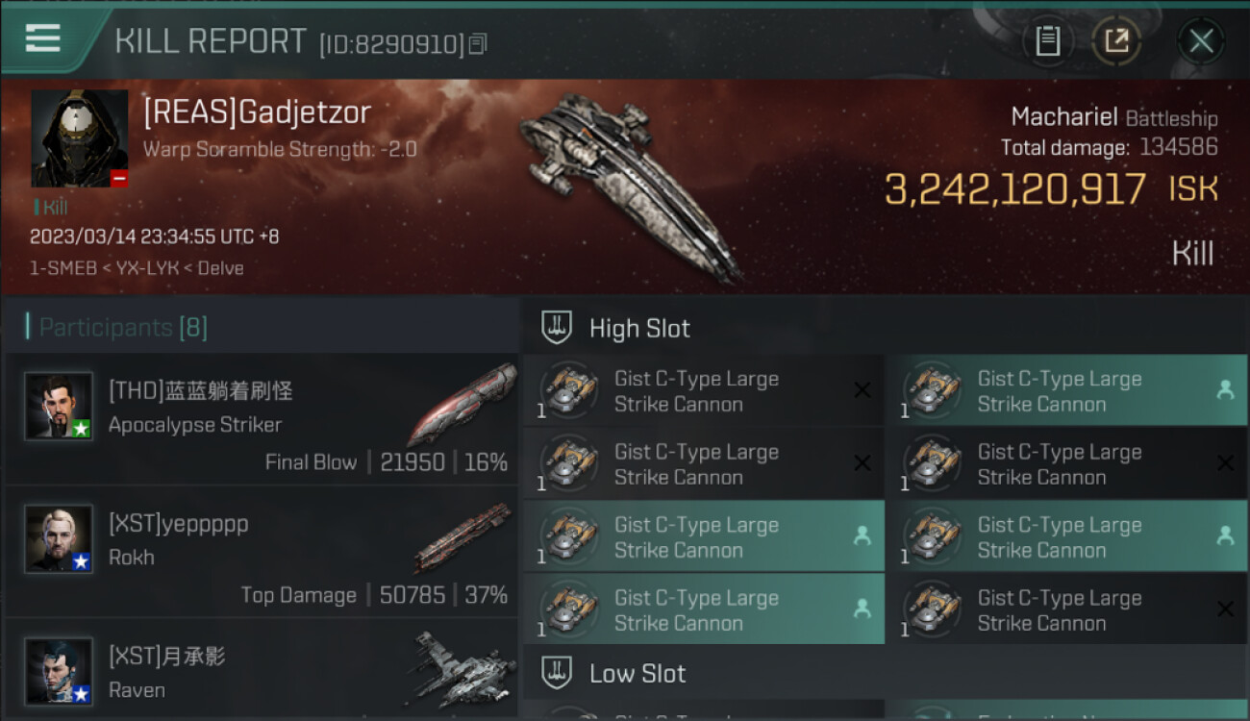The height and width of the screenshot is (721, 1250).
Task: Expand the Low Slot section header
Action: (886, 673)
